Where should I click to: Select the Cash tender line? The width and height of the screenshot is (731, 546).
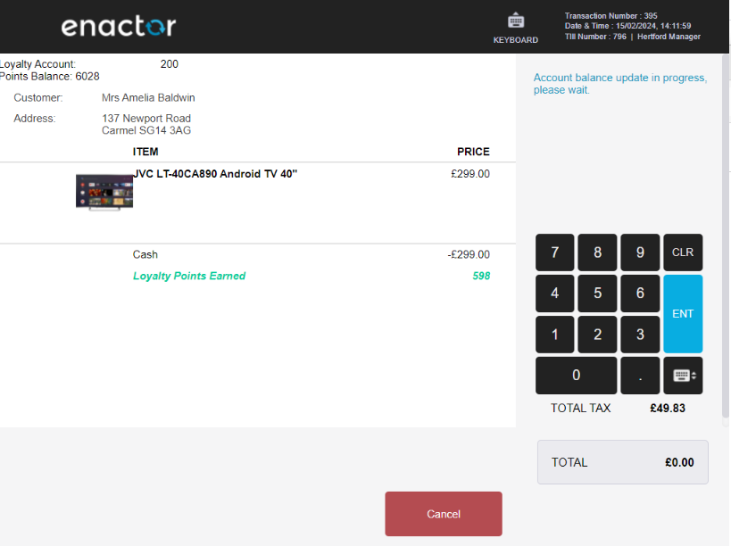pos(258,254)
